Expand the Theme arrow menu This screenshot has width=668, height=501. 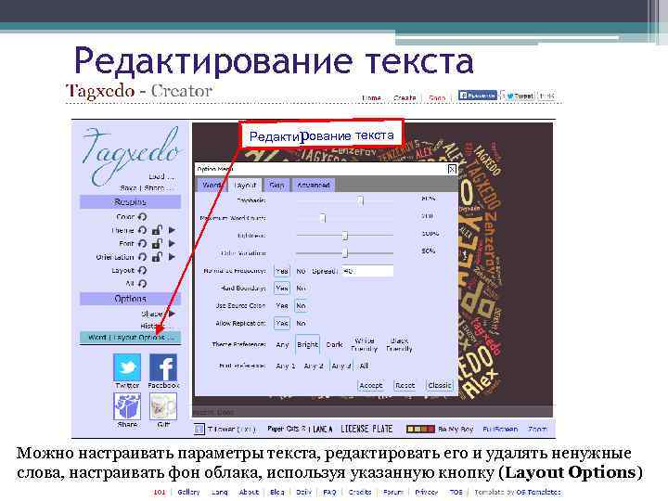pyautogui.click(x=173, y=230)
